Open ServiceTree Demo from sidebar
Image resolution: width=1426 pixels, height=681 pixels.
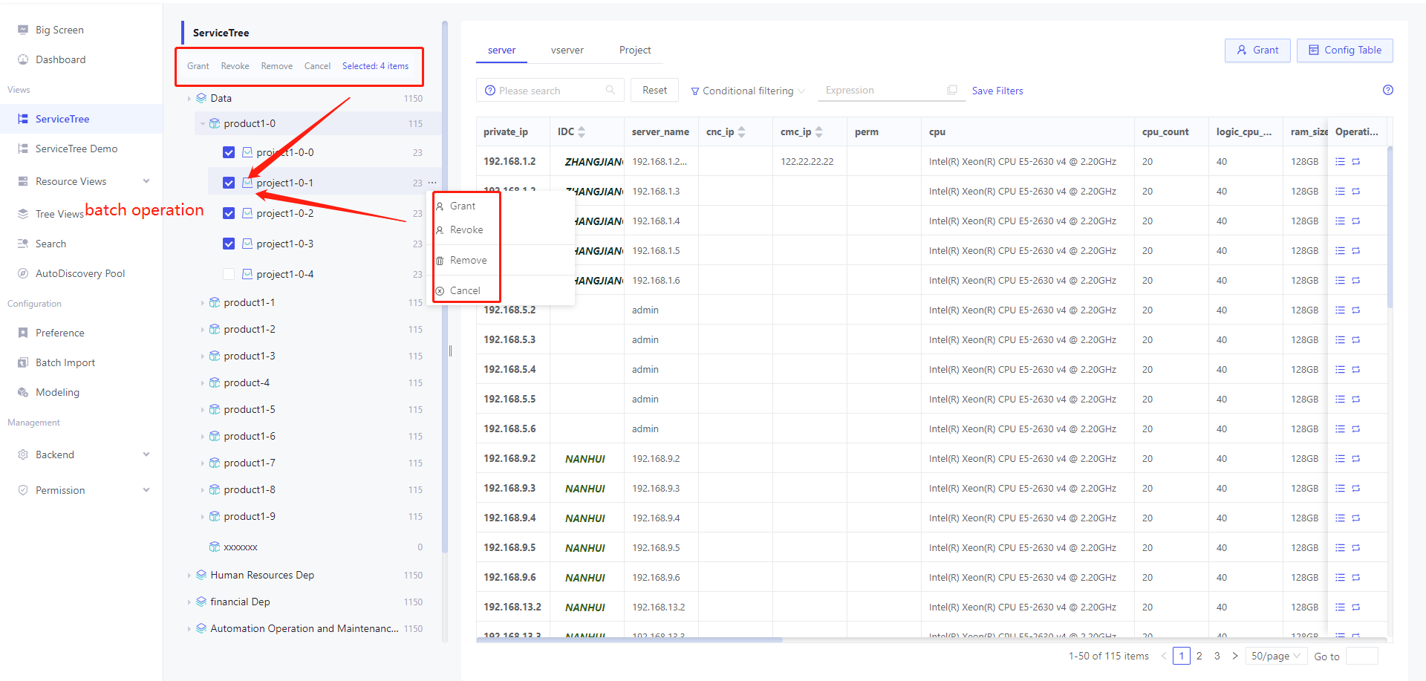[76, 149]
